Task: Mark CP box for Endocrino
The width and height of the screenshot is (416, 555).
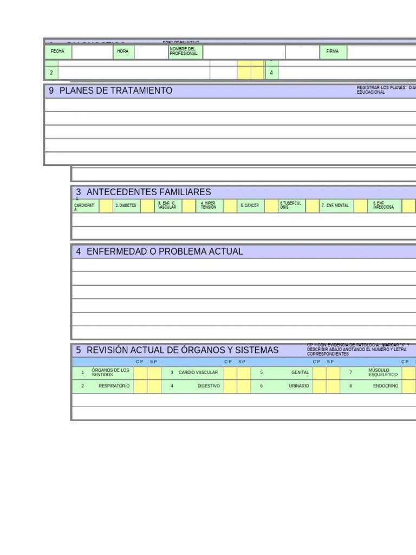Action: 408,386
